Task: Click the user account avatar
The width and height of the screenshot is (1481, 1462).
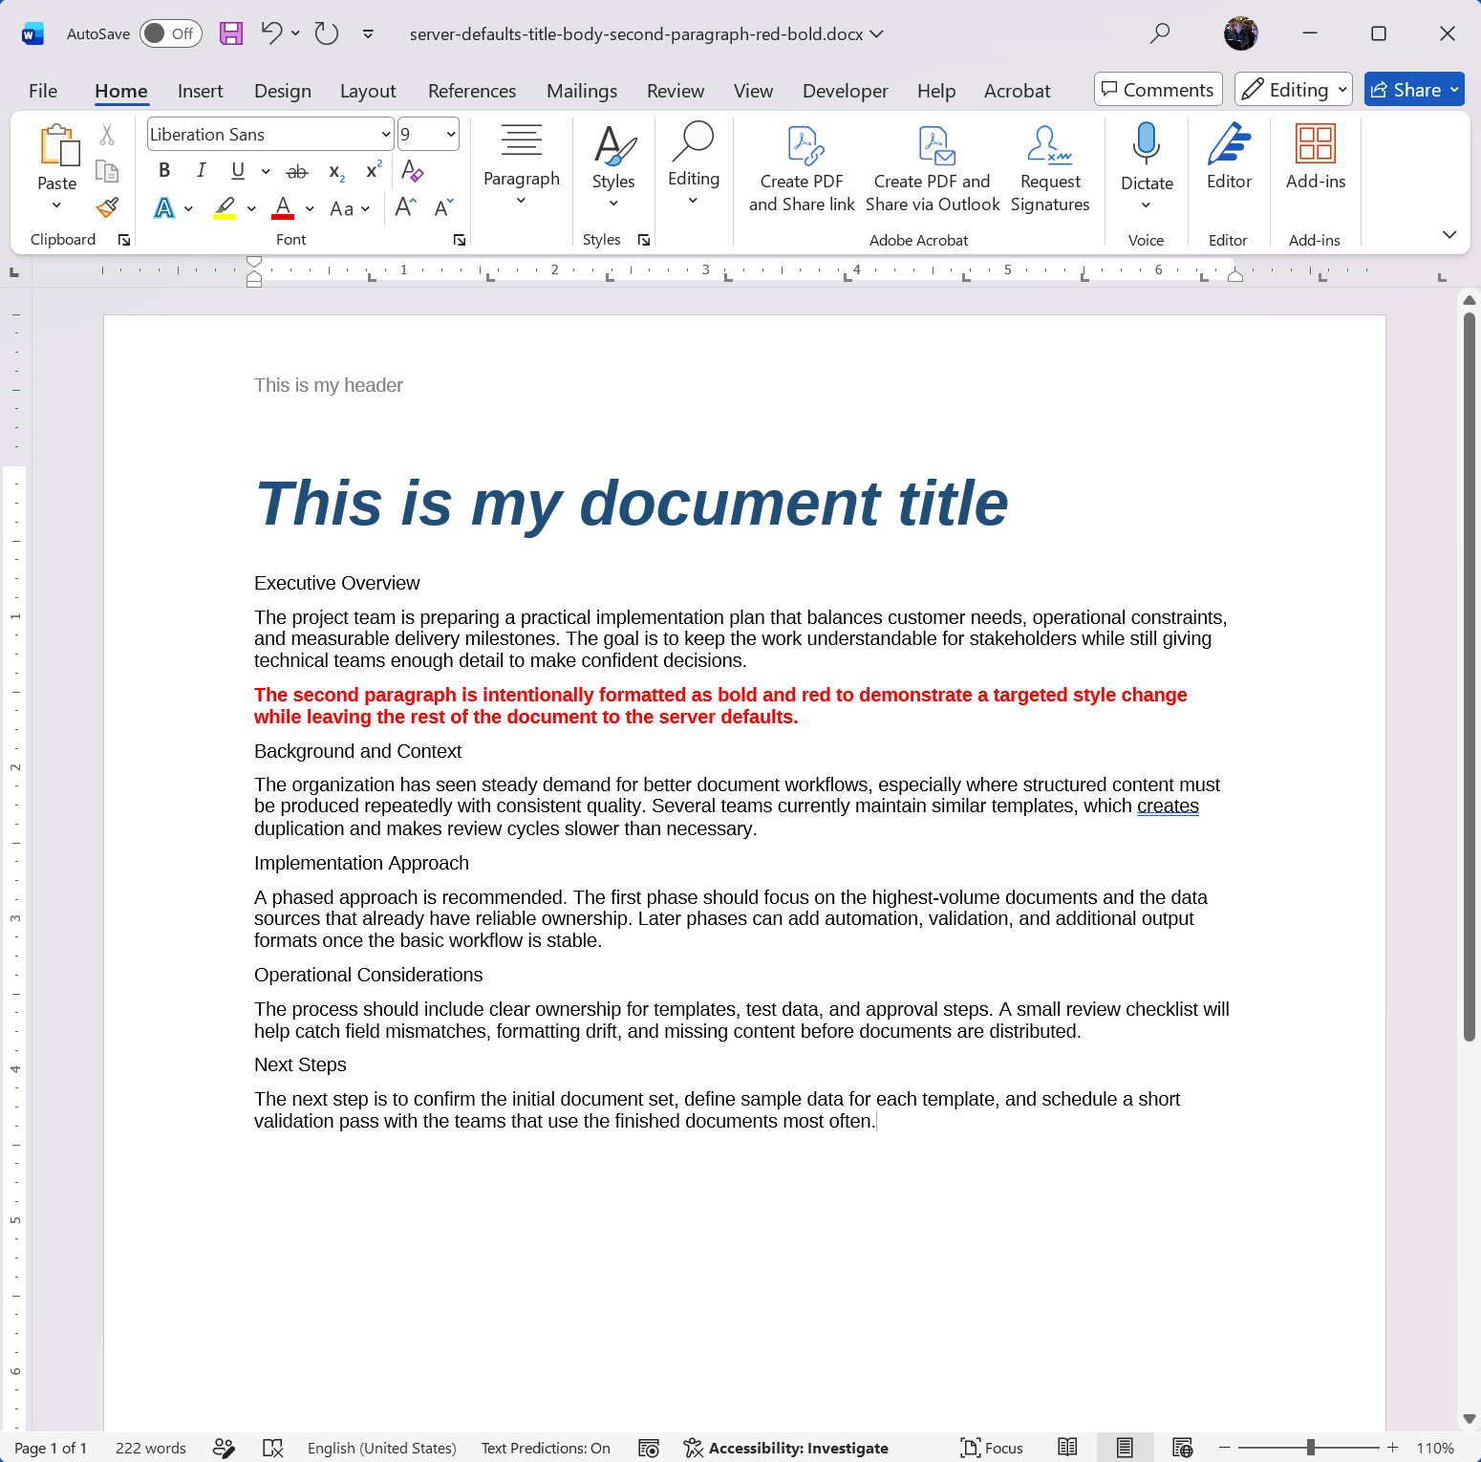Action: tap(1241, 33)
